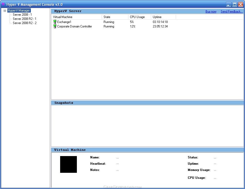Click the 12% CPU usage value
The height and width of the screenshot is (189, 245).
point(133,26)
